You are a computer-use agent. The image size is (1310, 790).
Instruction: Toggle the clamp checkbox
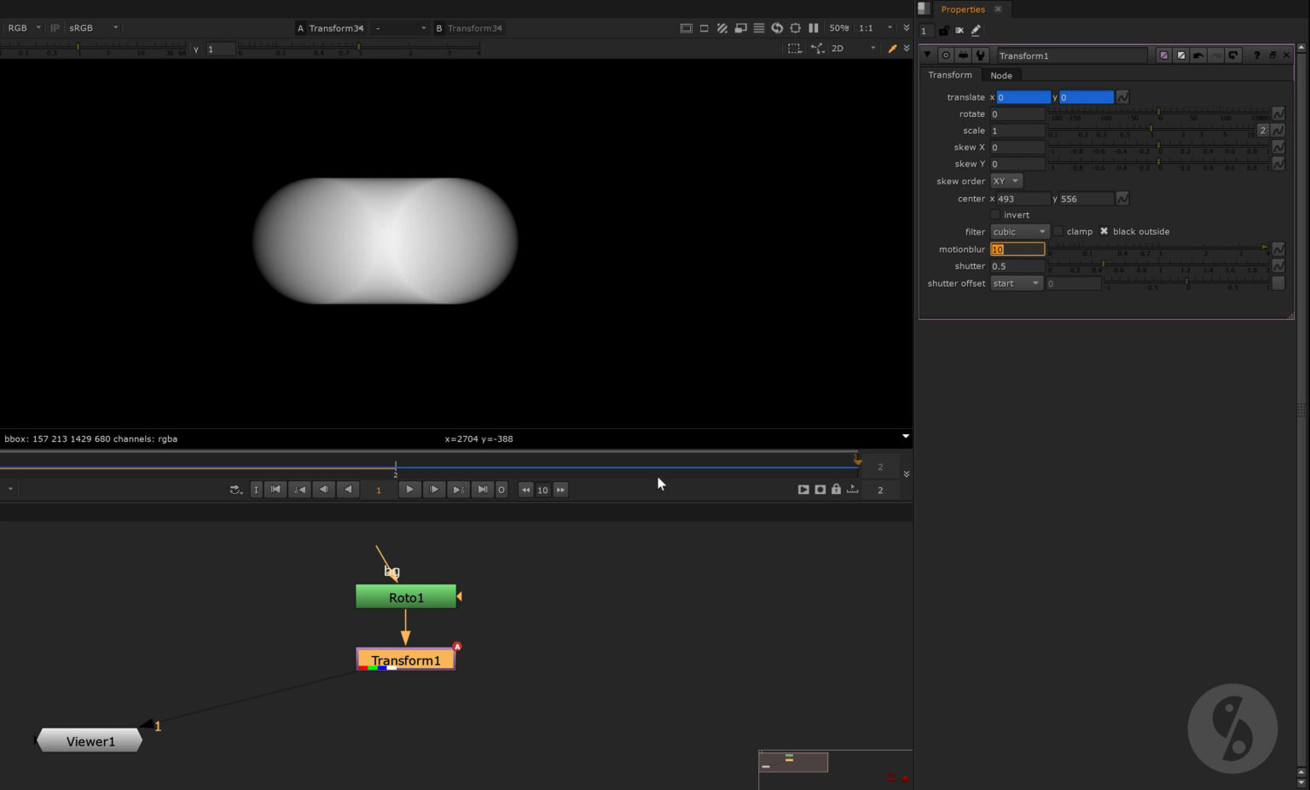[1058, 231]
